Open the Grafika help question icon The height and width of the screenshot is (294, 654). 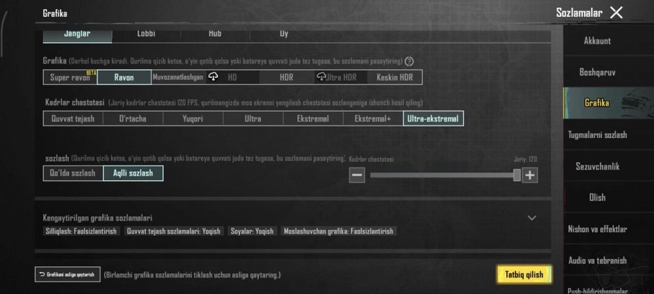coord(409,61)
